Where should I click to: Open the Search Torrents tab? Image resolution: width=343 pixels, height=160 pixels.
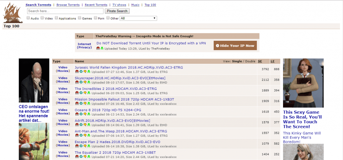(x=38, y=5)
